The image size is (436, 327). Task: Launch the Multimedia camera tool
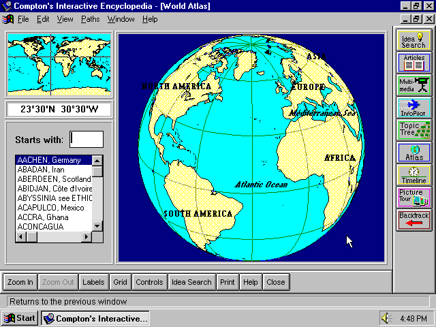pyautogui.click(x=414, y=85)
